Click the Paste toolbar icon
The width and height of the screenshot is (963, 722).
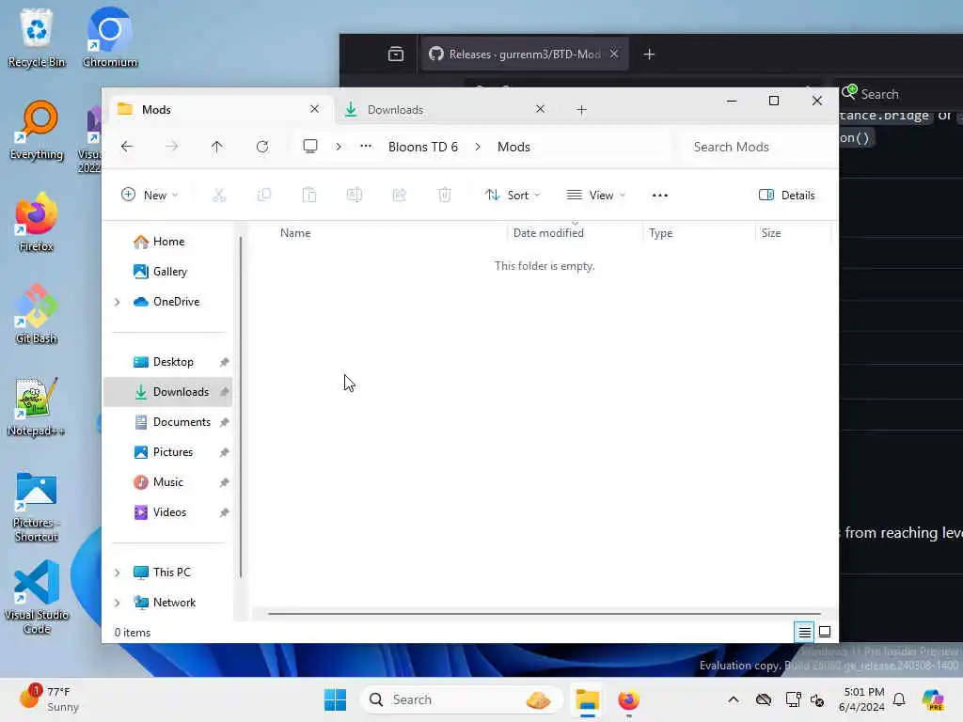[308, 196]
